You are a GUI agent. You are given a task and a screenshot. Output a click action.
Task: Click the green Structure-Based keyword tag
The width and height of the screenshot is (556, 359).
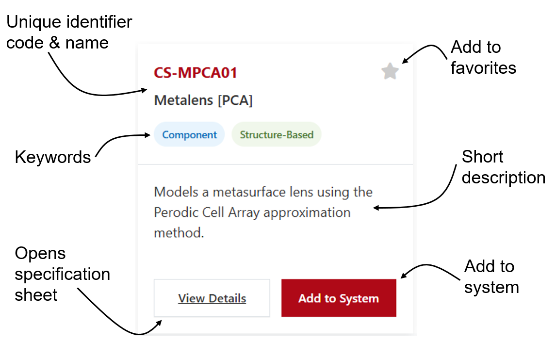[277, 135]
